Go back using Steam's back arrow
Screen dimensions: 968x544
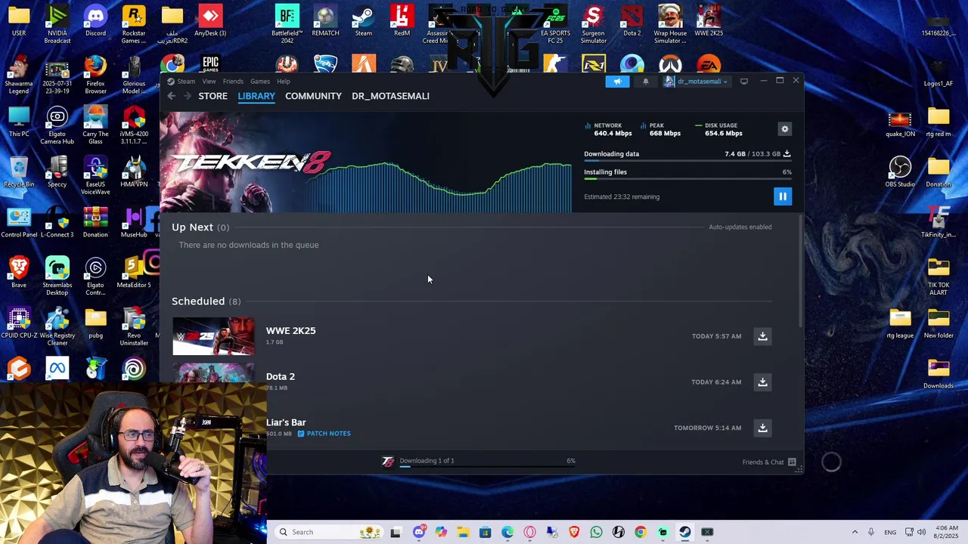click(x=172, y=96)
